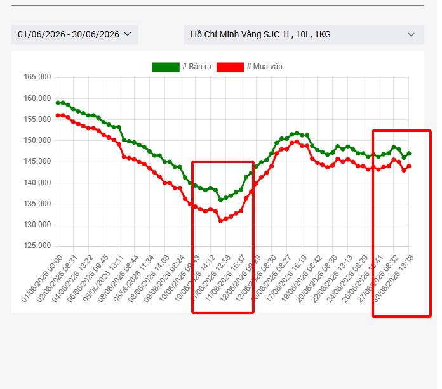Viewport: 442px width, 389px height.
Task: Toggle the red Mua vào legend swatch
Action: [230, 67]
